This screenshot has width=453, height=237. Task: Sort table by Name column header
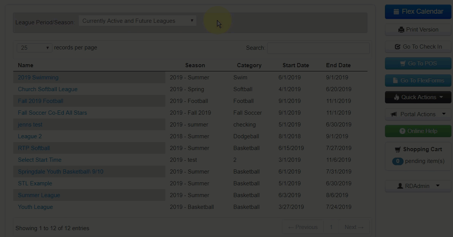click(x=25, y=65)
